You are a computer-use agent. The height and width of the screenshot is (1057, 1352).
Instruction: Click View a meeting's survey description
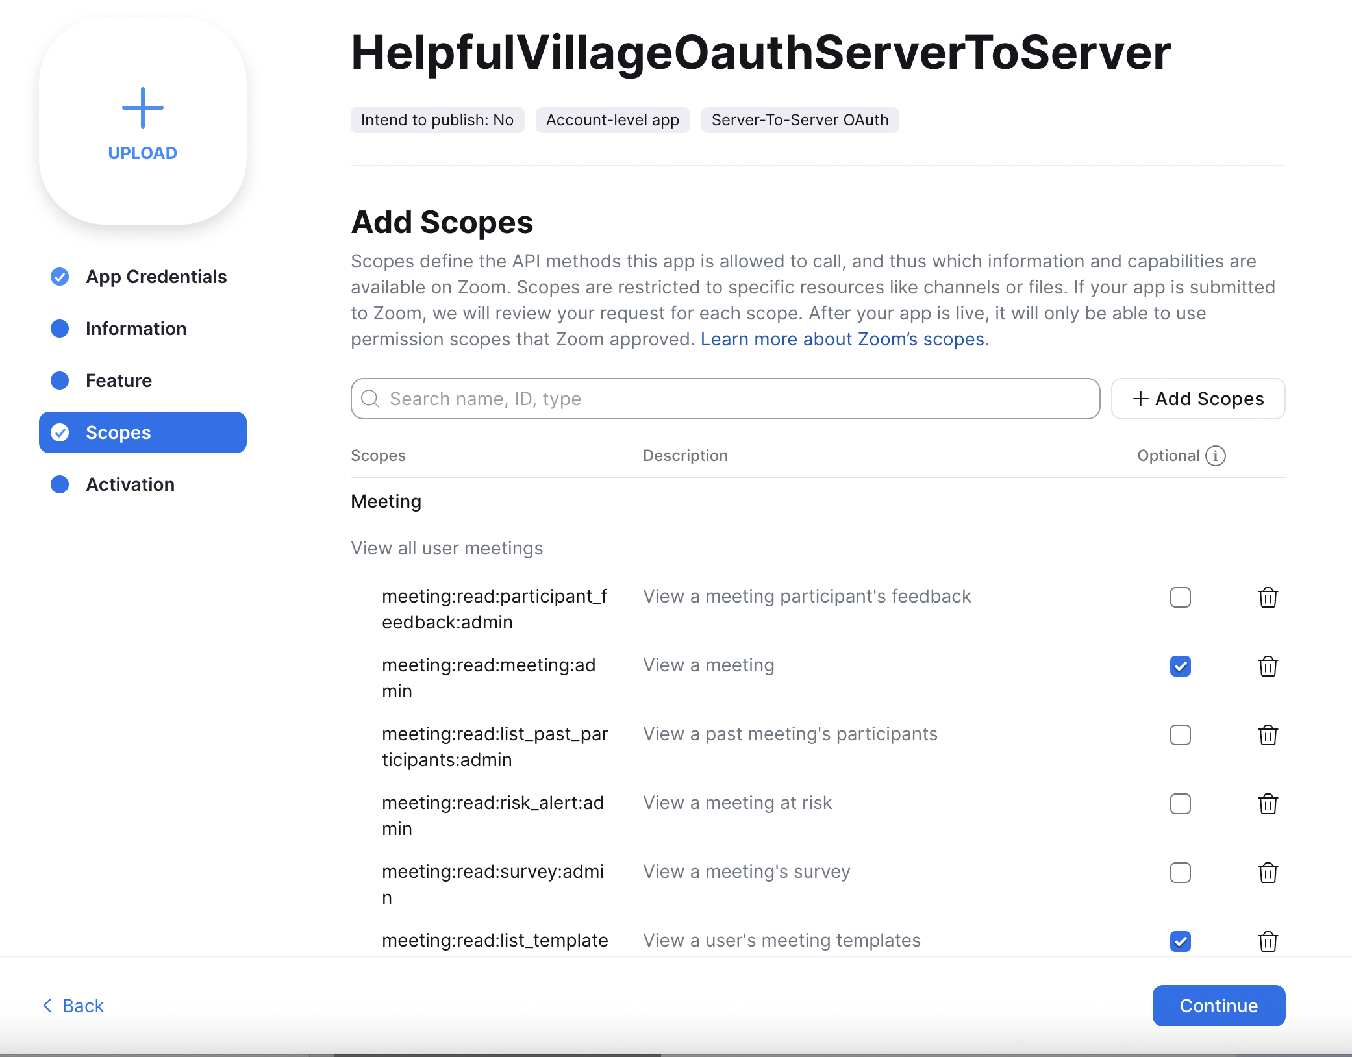[747, 871]
